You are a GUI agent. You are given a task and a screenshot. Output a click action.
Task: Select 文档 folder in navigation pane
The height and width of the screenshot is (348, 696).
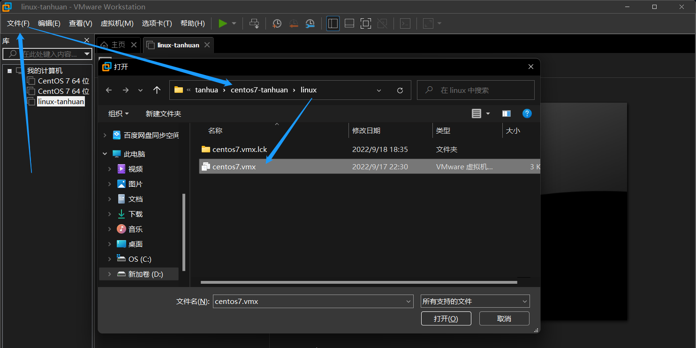click(136, 199)
